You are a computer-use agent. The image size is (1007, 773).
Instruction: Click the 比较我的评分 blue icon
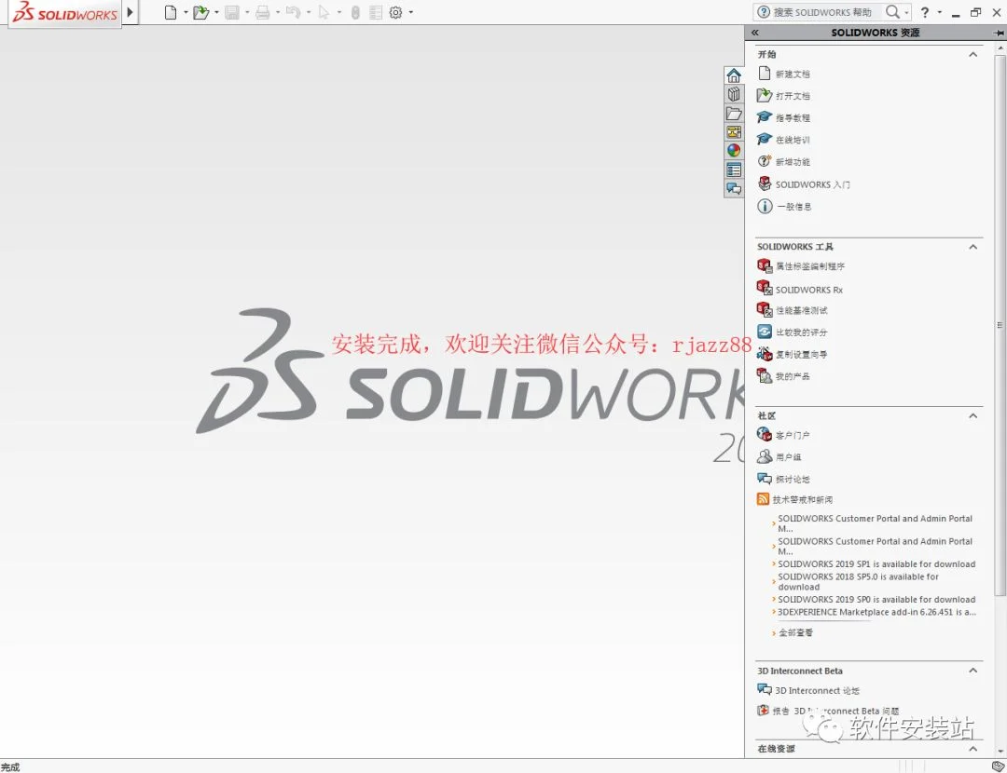[x=765, y=332]
